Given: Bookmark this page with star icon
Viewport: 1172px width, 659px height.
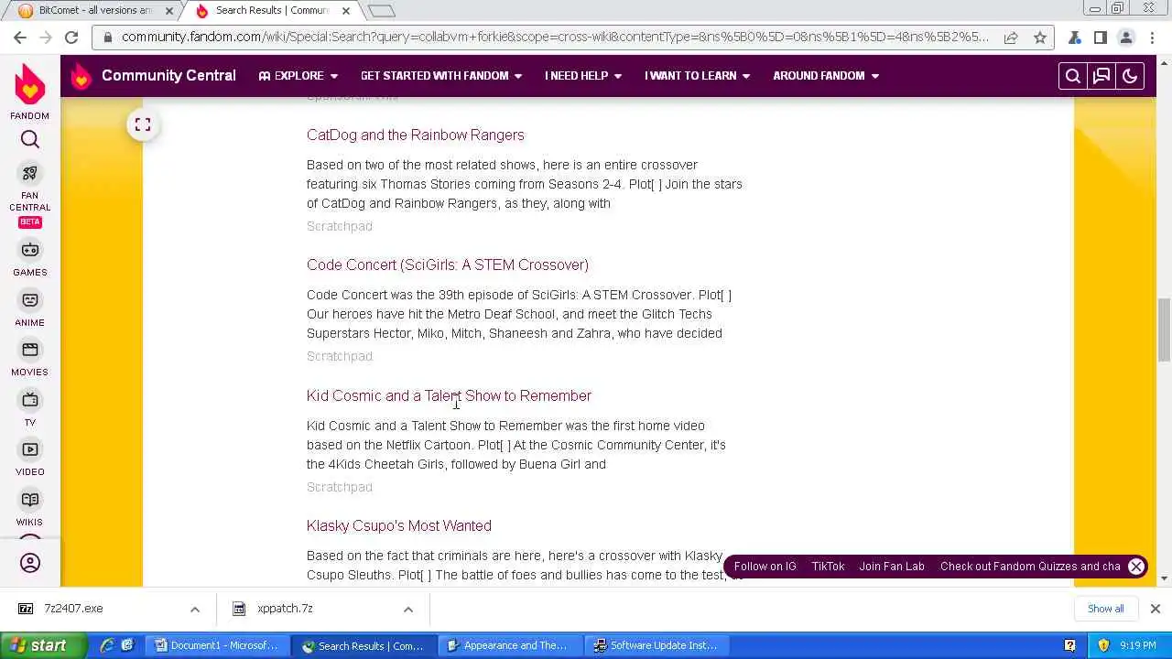Looking at the screenshot, I should (x=1040, y=38).
